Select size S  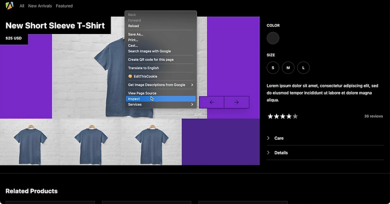pos(273,68)
